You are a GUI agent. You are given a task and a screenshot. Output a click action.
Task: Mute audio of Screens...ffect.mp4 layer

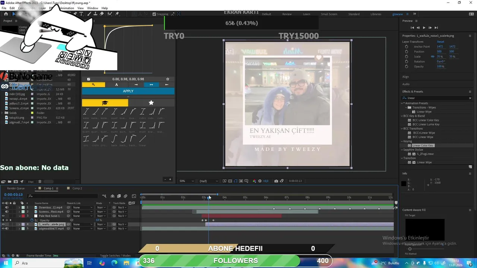pos(7,212)
